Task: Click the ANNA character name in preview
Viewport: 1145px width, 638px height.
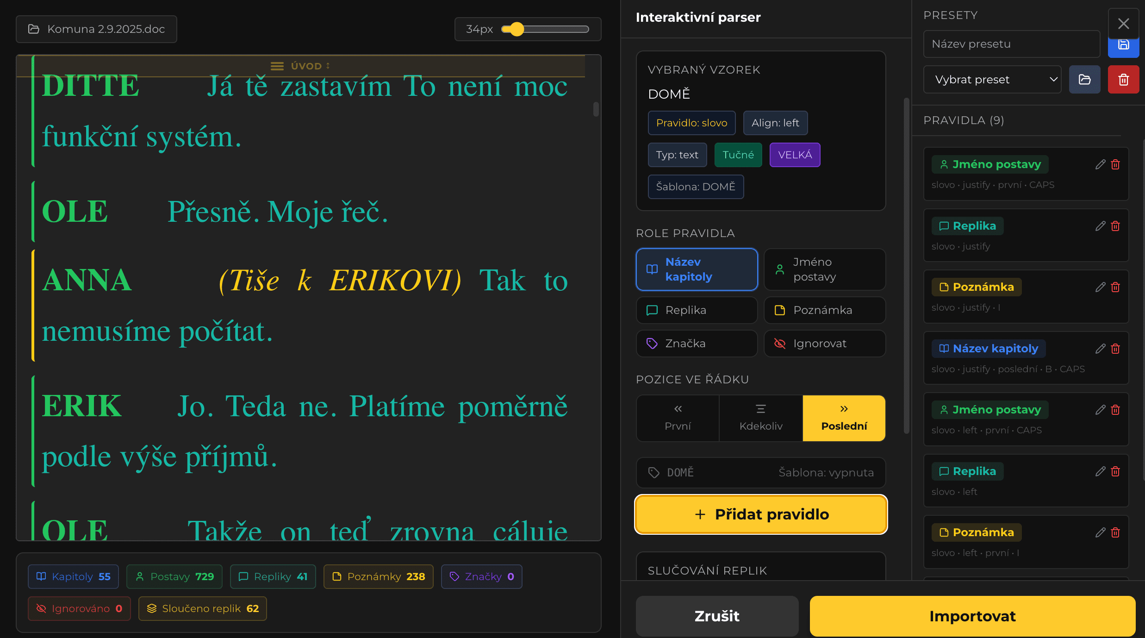Action: coord(87,280)
